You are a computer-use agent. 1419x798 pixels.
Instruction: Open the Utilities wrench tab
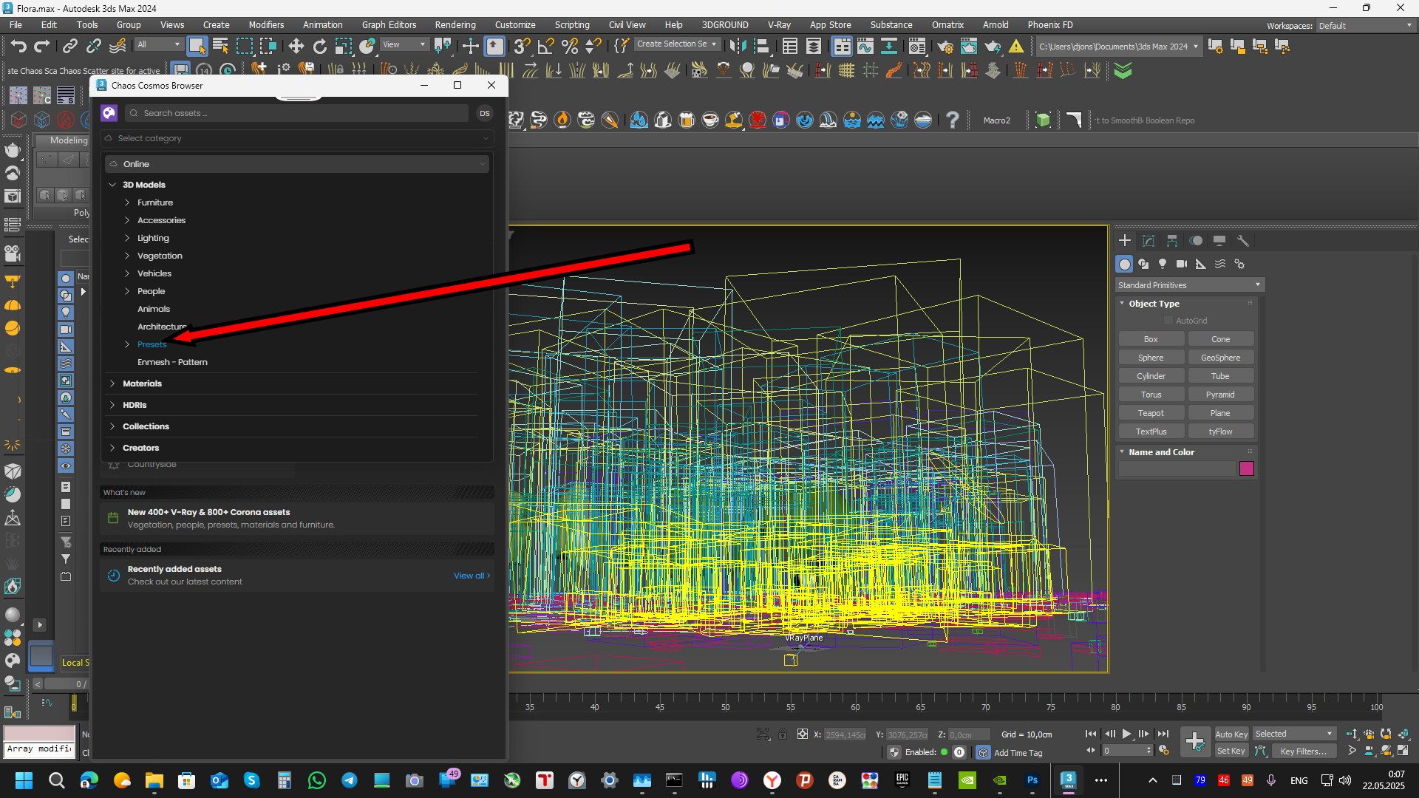1243,241
